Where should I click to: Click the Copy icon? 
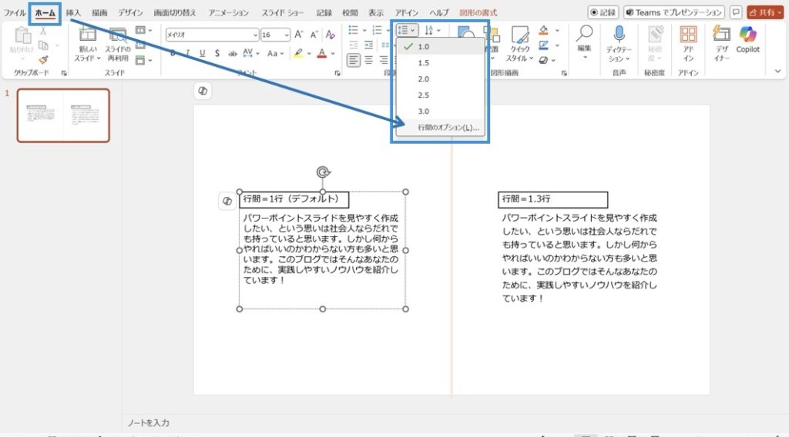[43, 45]
